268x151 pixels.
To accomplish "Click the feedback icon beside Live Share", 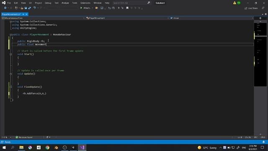I will pos(263,8).
